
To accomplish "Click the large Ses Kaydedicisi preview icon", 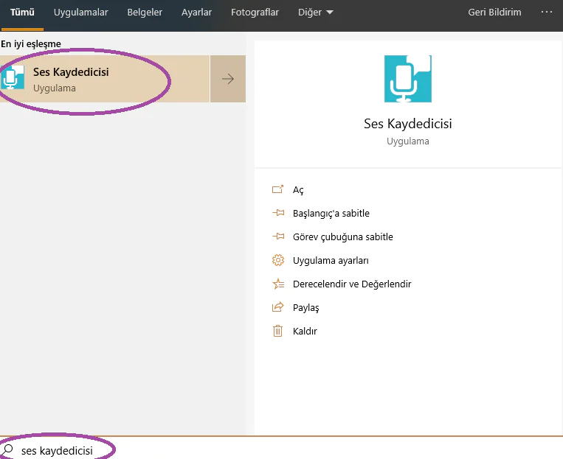I will pos(407,78).
